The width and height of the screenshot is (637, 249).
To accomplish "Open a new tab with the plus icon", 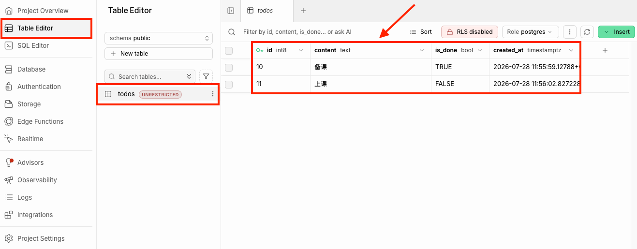I will tap(303, 11).
